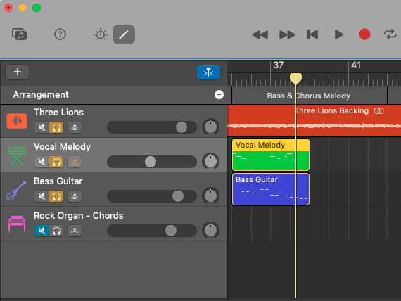Open the Library media browser icon
This screenshot has height=301, width=401.
click(20, 34)
